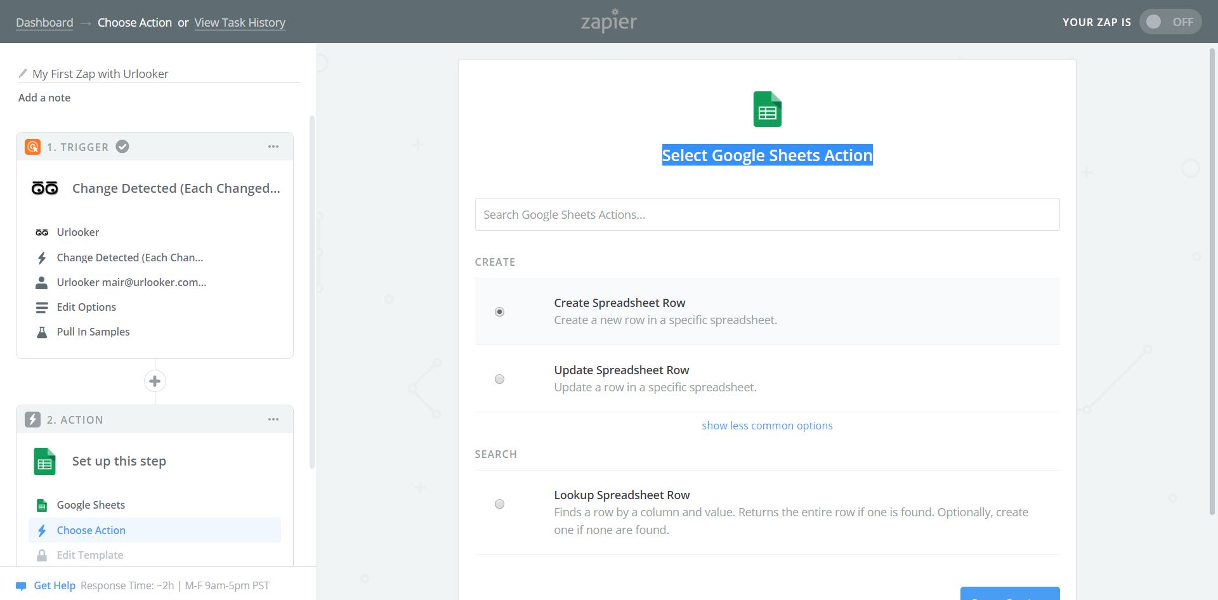This screenshot has height=600, width=1218.
Task: Click the Zapier logo in header
Action: (x=608, y=21)
